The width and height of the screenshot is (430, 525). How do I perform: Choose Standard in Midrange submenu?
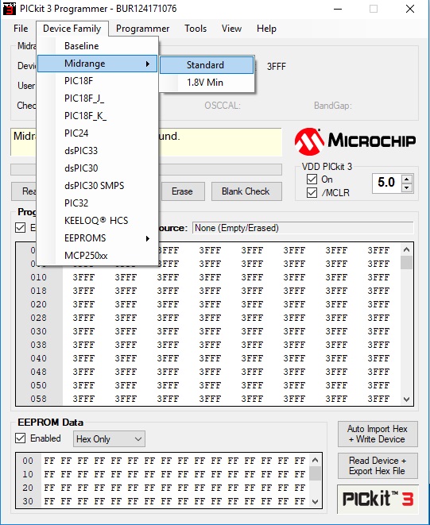click(x=207, y=65)
